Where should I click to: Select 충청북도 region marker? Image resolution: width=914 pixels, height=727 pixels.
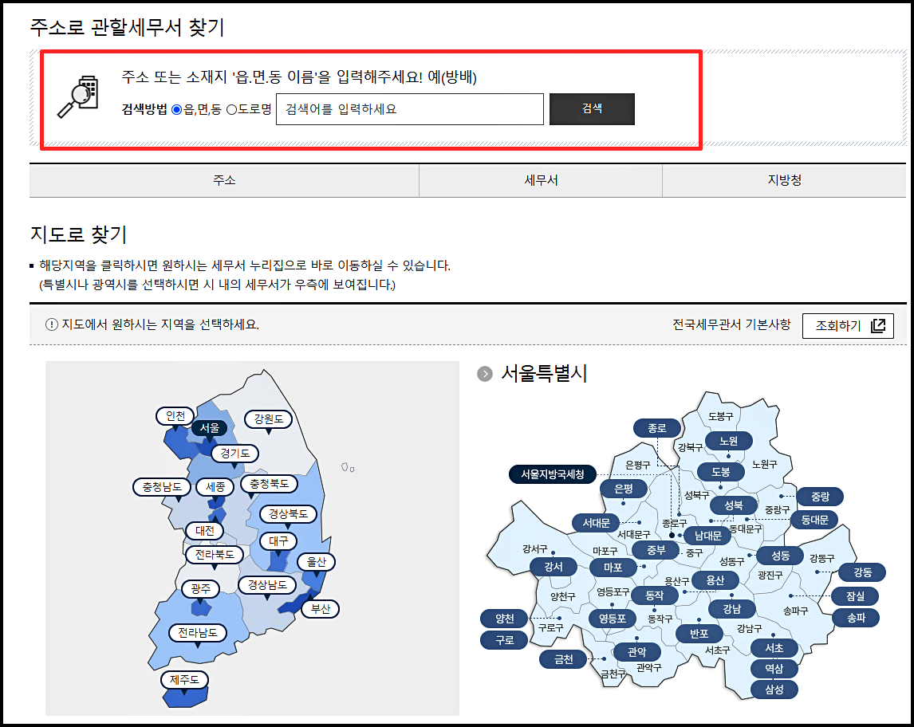(x=270, y=484)
